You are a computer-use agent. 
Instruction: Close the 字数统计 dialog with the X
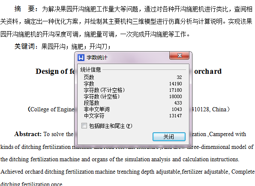[x=180, y=55]
